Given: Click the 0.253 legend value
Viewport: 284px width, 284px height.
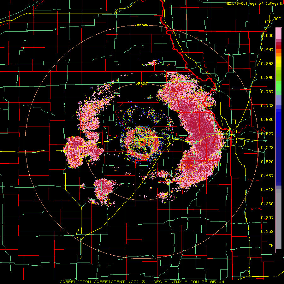Looking at the screenshot, I should click(x=267, y=232).
